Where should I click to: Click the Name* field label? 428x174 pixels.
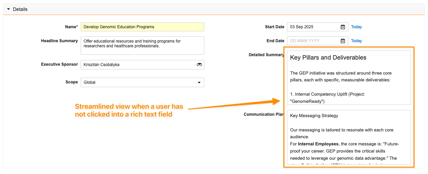click(x=71, y=27)
